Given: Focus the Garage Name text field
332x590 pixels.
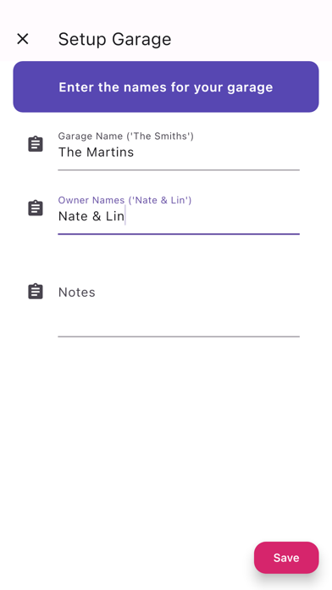Looking at the screenshot, I should pyautogui.click(x=179, y=150).
